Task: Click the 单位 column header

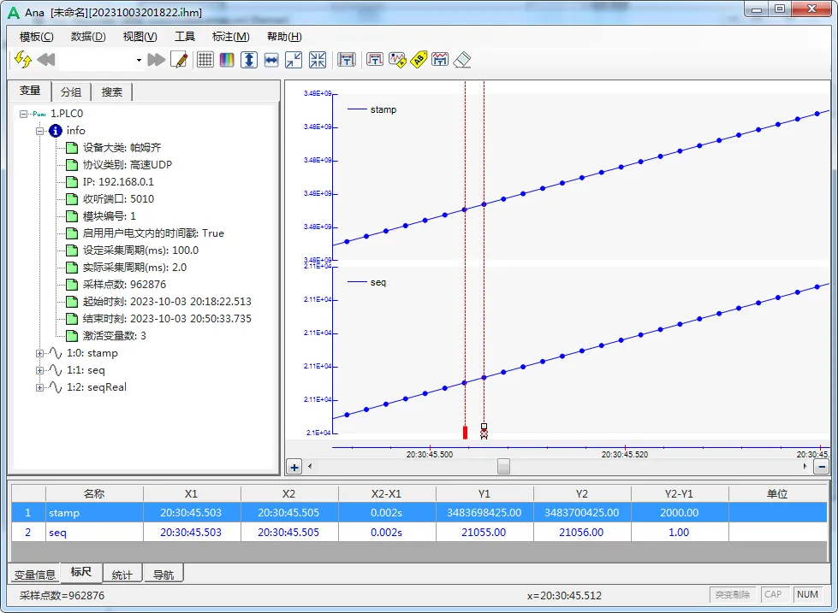Action: pyautogui.click(x=777, y=493)
